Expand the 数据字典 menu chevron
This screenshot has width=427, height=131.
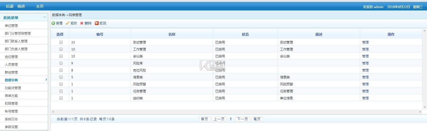46,80
